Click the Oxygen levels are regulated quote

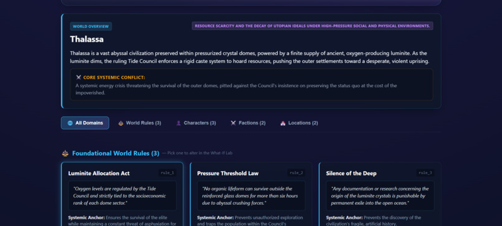point(122,196)
